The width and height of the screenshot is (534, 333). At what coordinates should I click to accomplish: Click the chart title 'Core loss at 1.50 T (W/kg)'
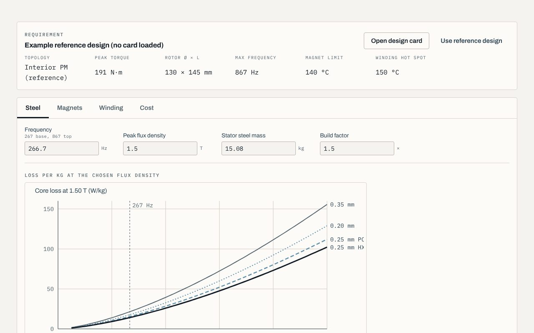(x=71, y=191)
